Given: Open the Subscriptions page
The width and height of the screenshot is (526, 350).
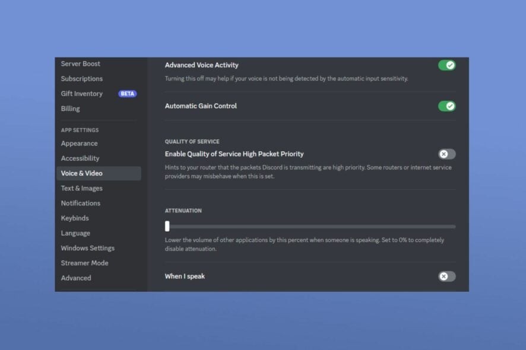Looking at the screenshot, I should pos(81,78).
